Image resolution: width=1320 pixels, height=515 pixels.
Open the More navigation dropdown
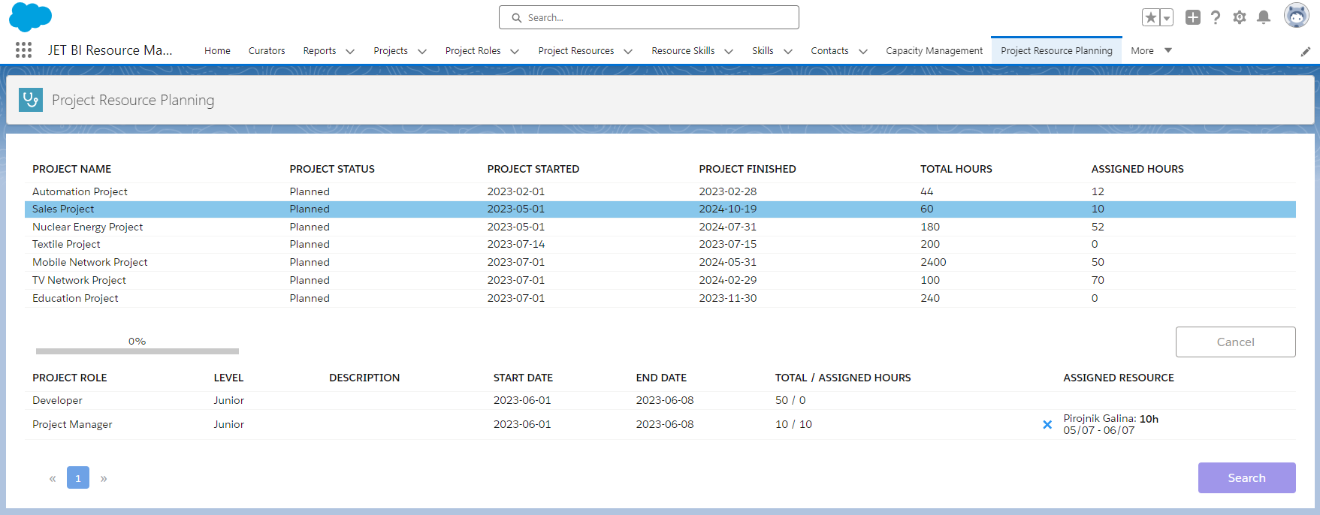pos(1151,50)
